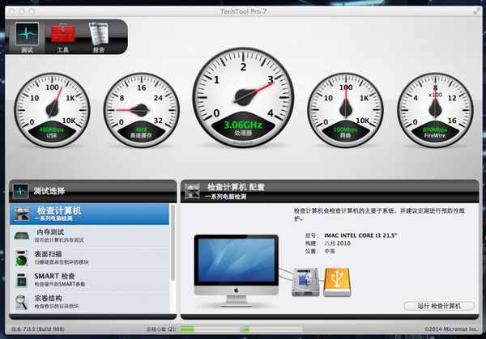
Task: Click the 一系列电脑检测 subtitle in right header
Action: click(x=225, y=197)
